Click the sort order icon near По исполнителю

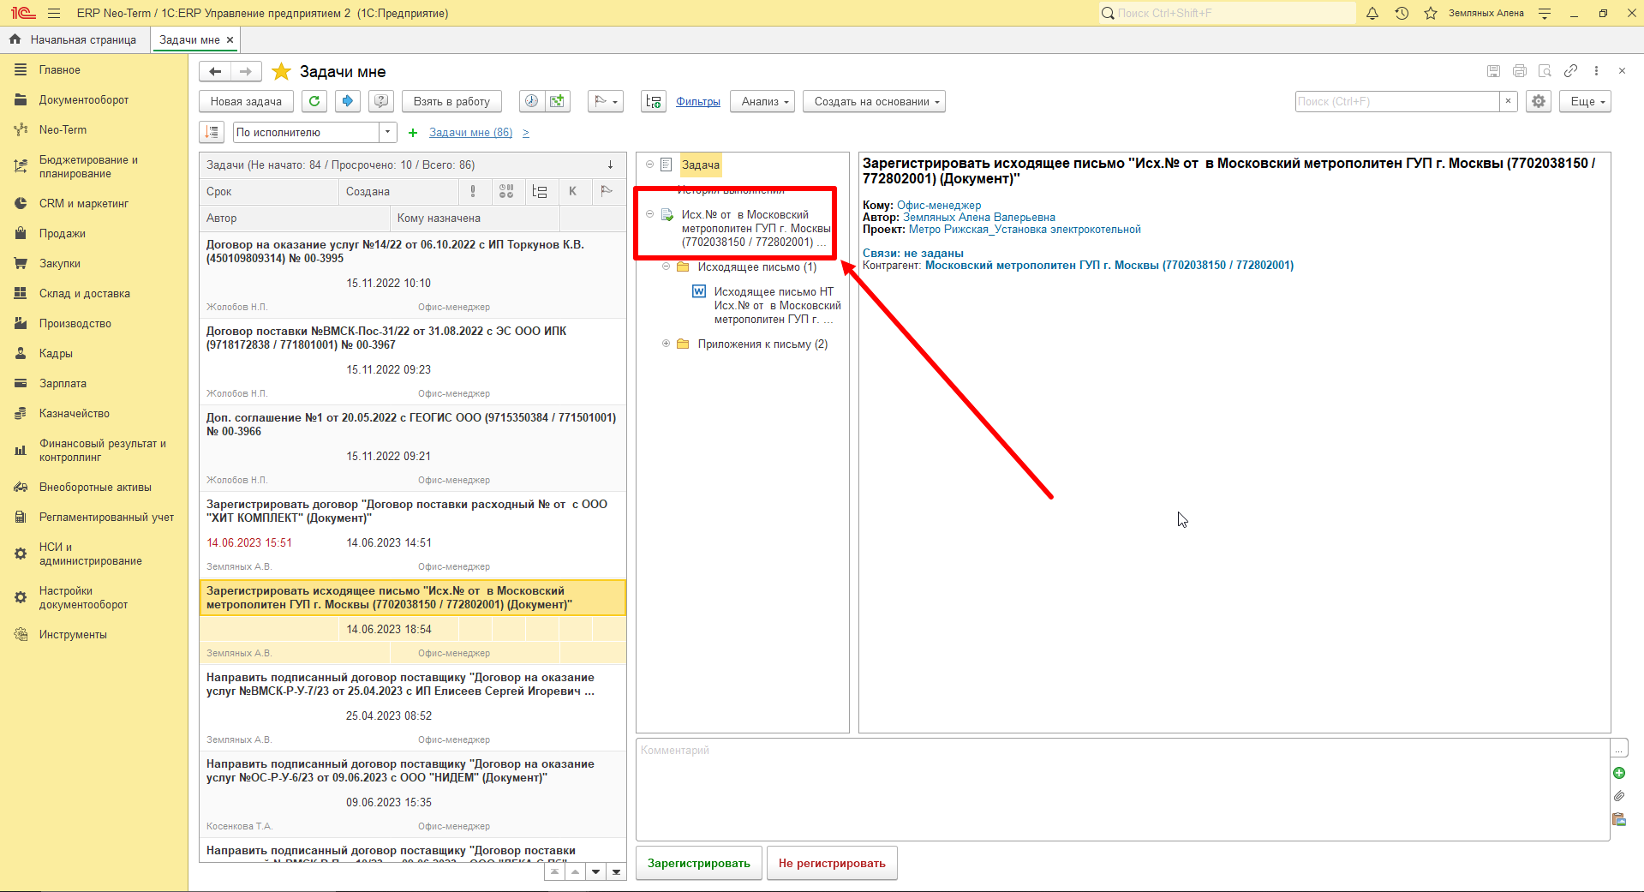(212, 132)
